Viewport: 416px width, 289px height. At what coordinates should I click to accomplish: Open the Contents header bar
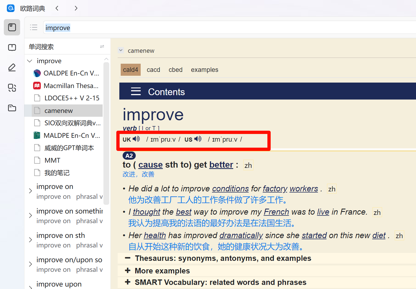(x=268, y=91)
